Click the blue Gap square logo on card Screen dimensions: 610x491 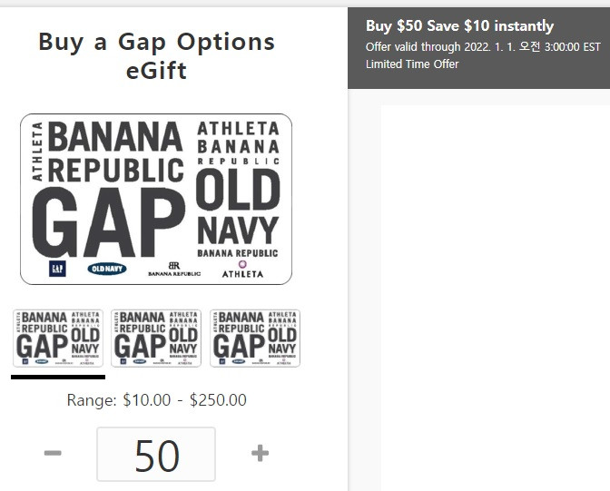coord(57,269)
